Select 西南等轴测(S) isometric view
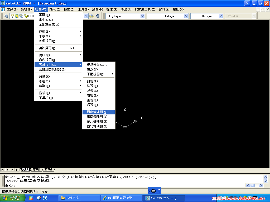270x202 pixels. (99, 112)
